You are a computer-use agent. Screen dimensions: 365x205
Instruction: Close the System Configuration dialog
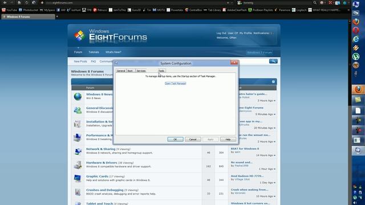[x=234, y=62]
